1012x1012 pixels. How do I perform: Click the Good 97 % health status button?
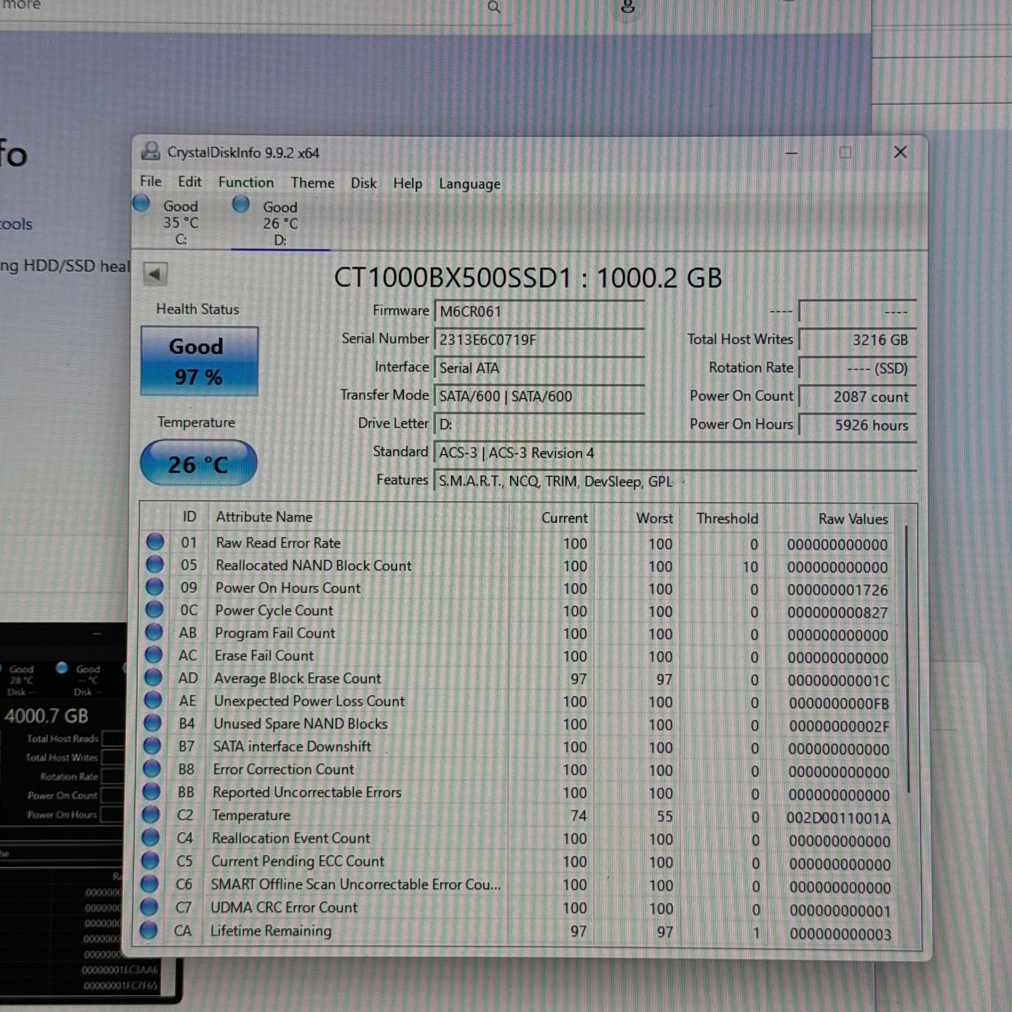click(199, 361)
